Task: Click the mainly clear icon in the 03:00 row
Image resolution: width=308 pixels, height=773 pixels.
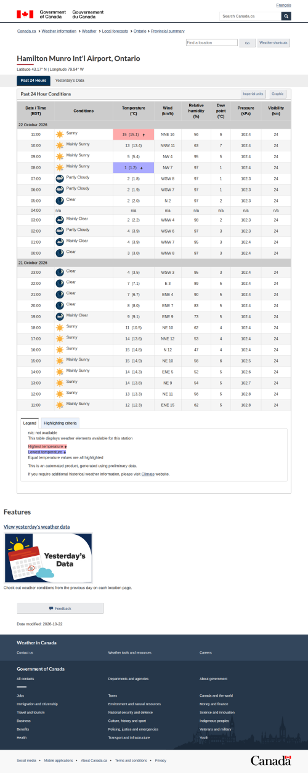Action: tap(60, 220)
